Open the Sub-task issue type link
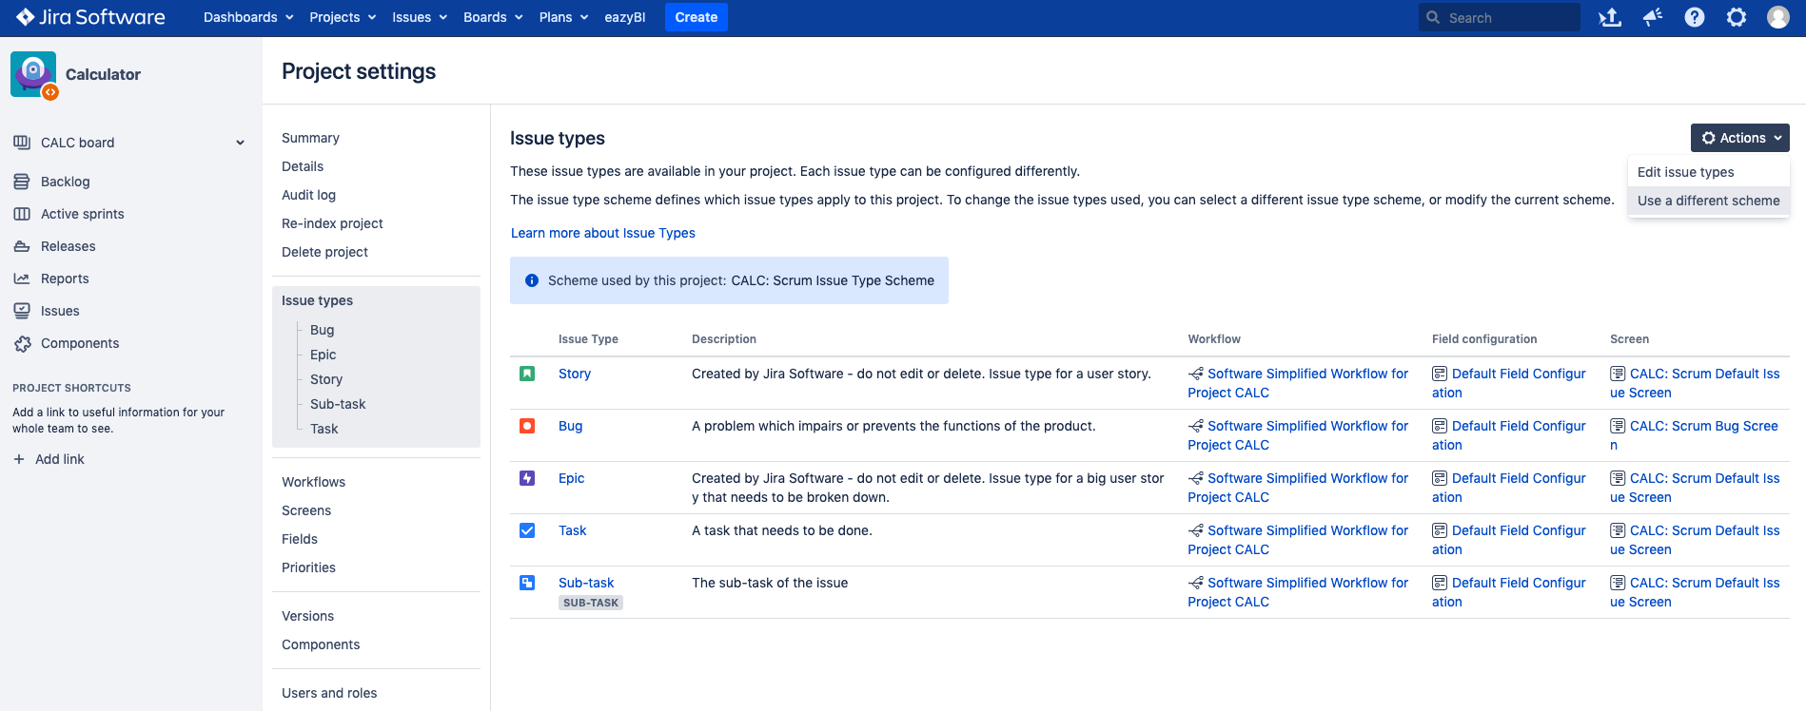Viewport: 1806px width, 711px height. [586, 583]
